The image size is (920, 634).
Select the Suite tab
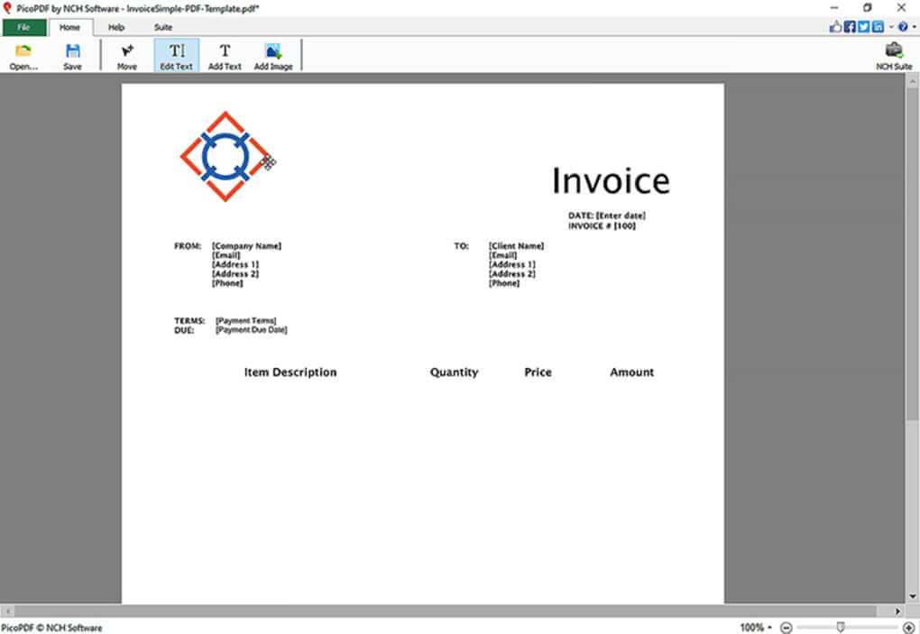162,27
